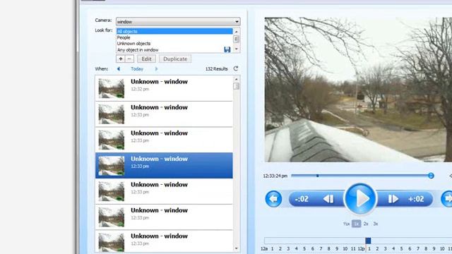The image size is (452, 254).
Task: Set playback speed to ½x
Action: coord(346,224)
